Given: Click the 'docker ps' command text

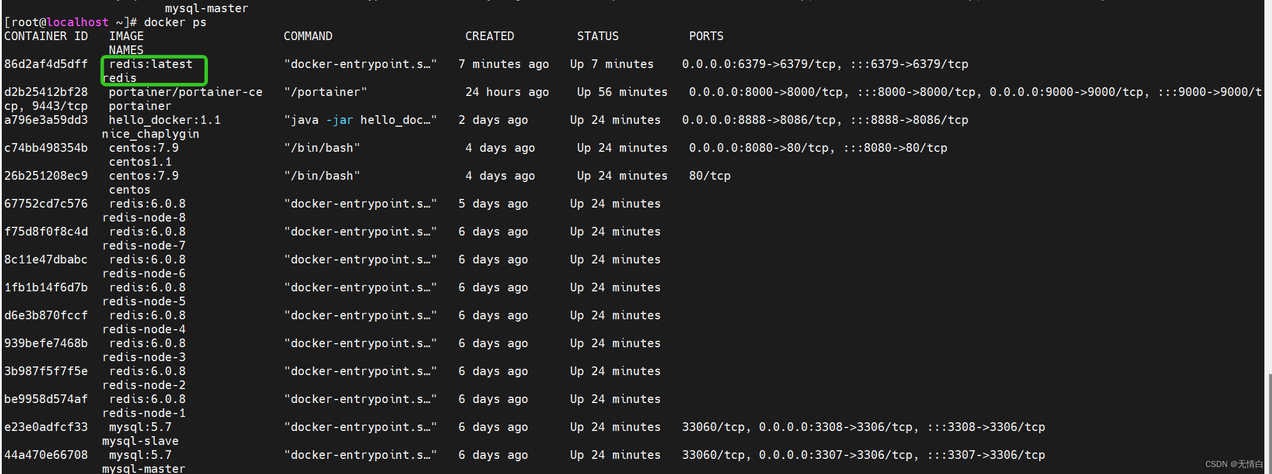Looking at the screenshot, I should click(175, 22).
